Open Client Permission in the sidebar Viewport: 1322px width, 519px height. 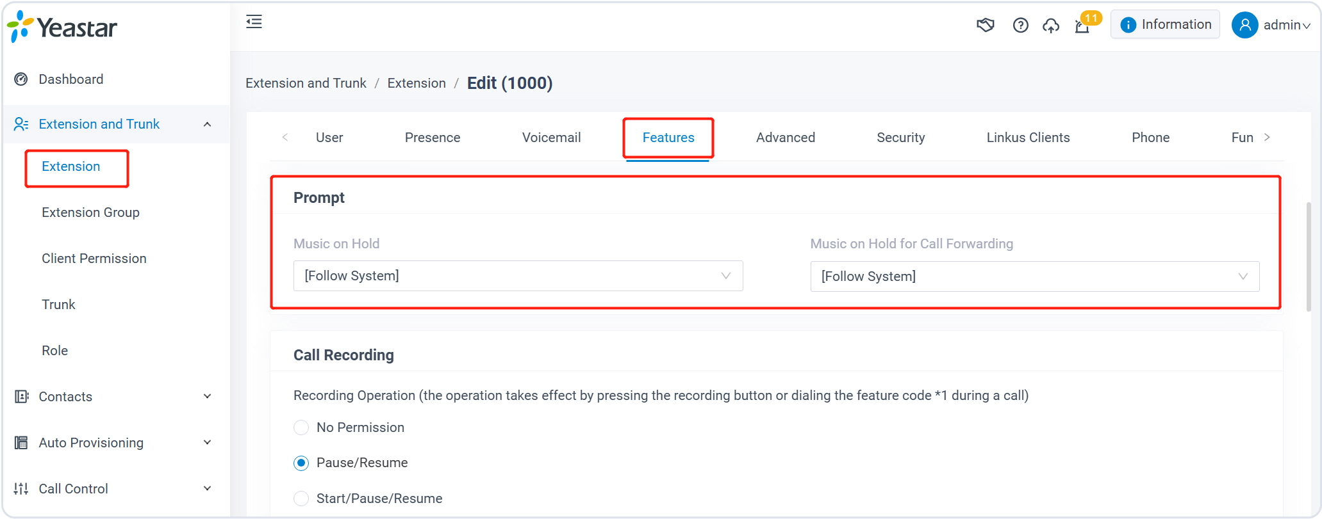coord(94,259)
